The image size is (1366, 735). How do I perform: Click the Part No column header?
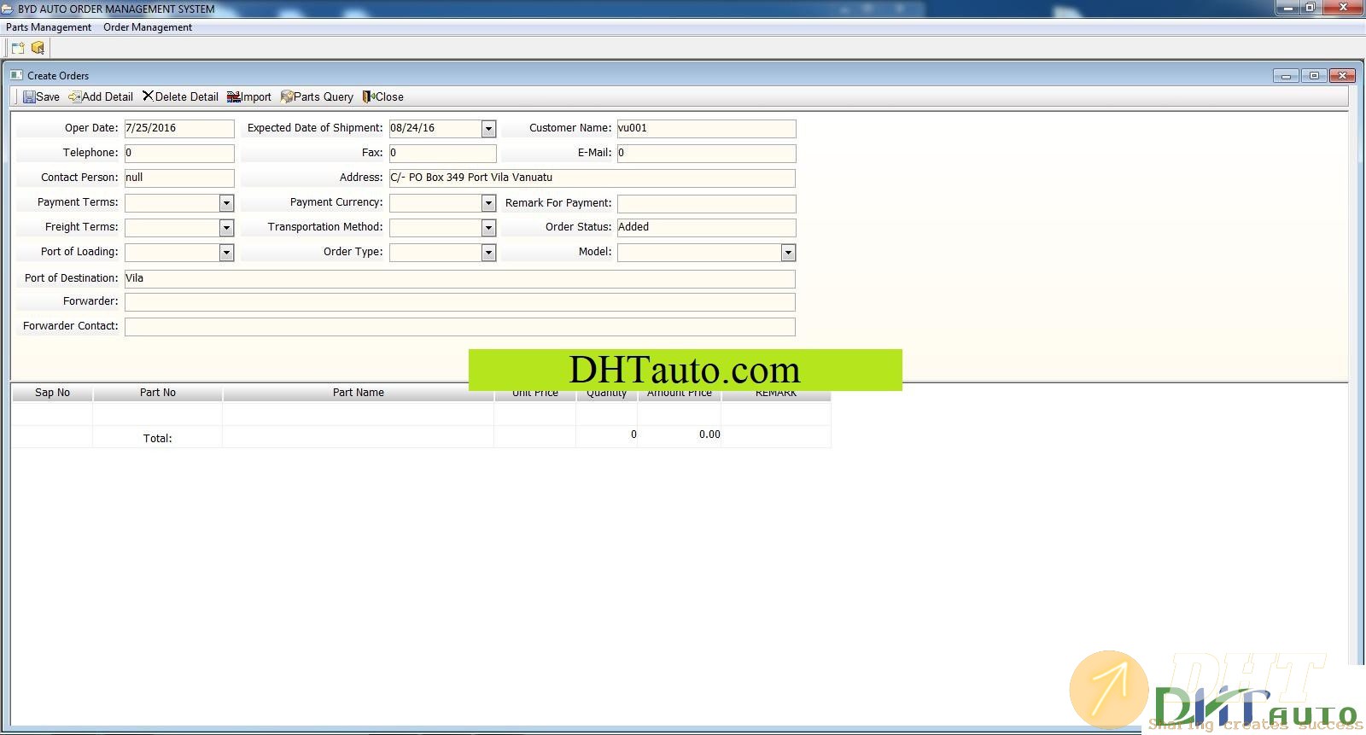(158, 393)
